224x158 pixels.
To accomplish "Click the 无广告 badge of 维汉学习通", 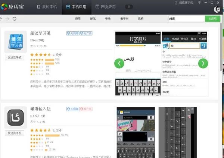I will tap(86, 34).
